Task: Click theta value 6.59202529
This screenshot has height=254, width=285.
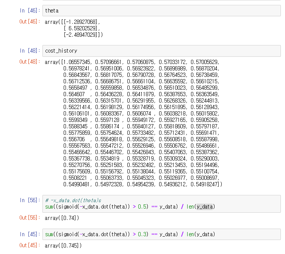Action: pyautogui.click(x=82, y=28)
